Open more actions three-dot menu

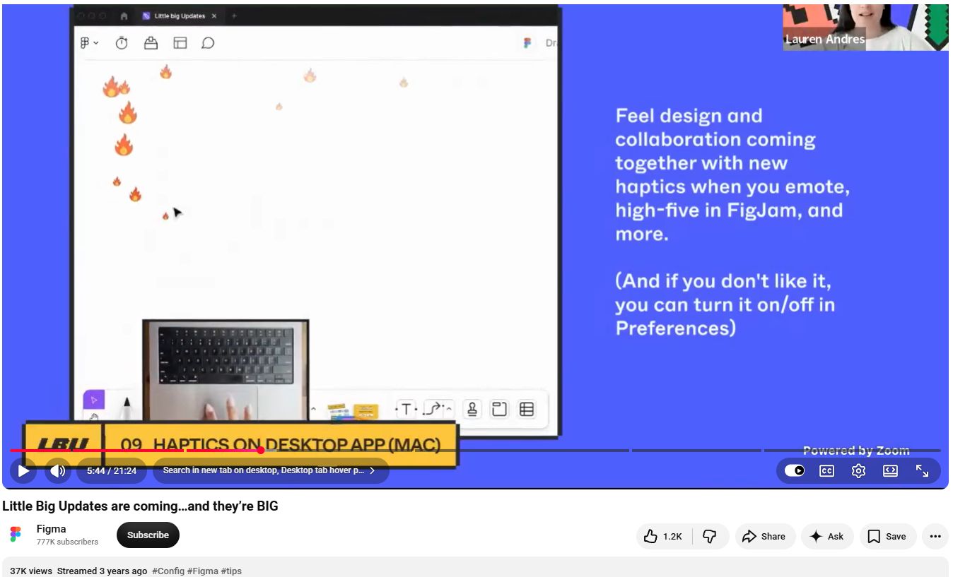tap(935, 537)
